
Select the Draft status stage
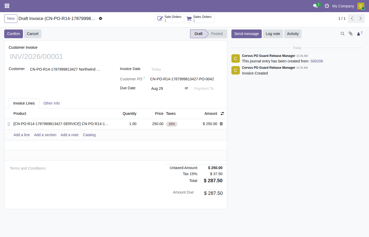(198, 34)
